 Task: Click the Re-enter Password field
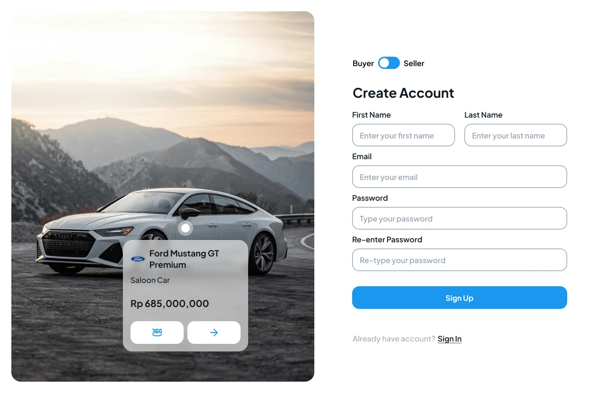pyautogui.click(x=459, y=260)
